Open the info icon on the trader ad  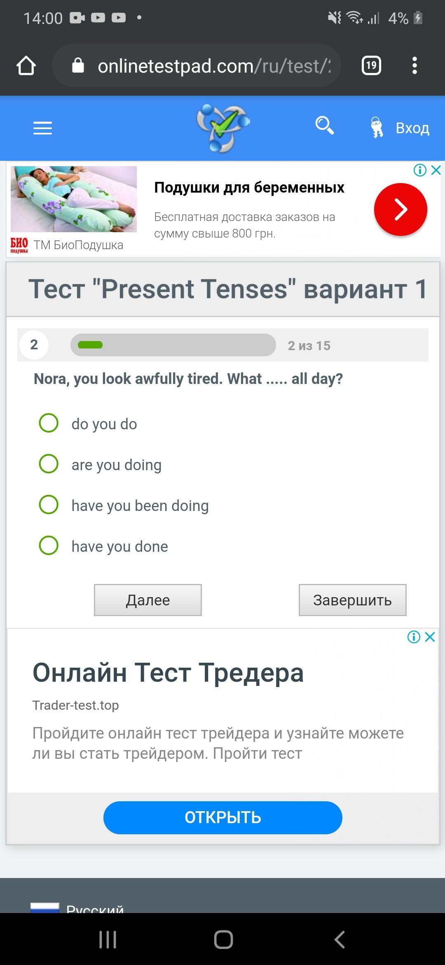point(414,637)
